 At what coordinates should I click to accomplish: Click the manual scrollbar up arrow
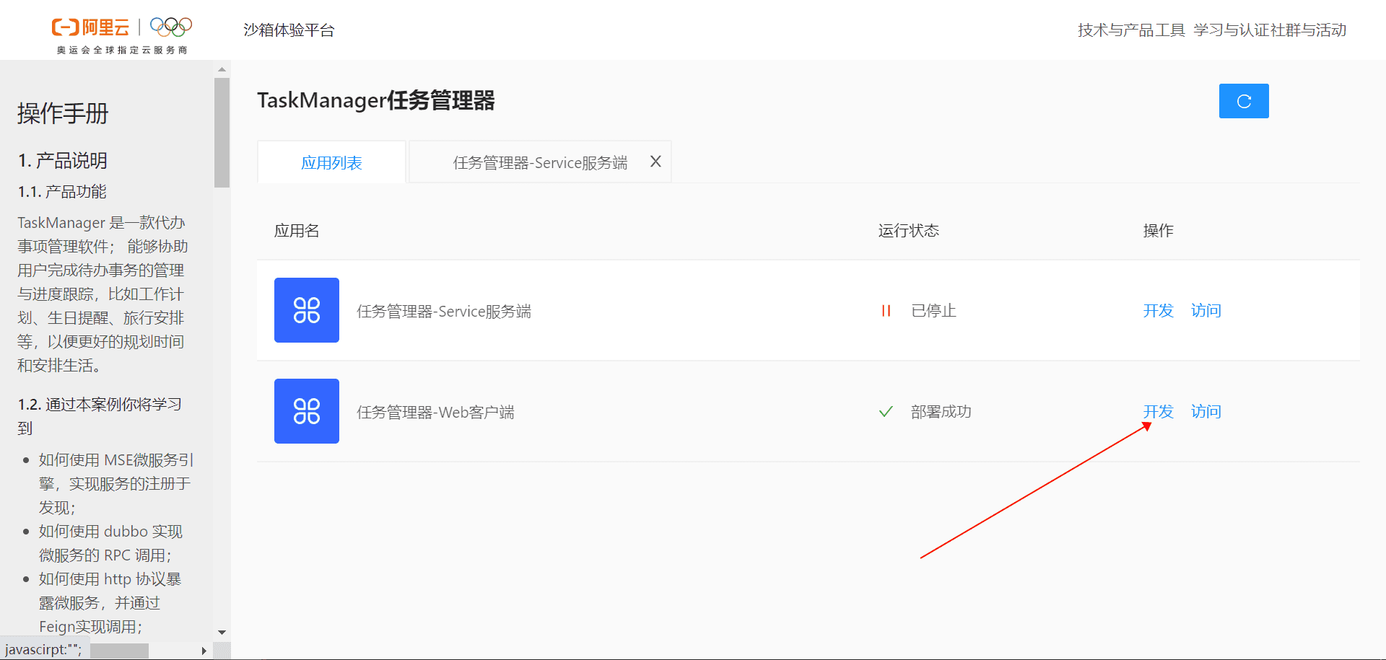click(x=222, y=70)
